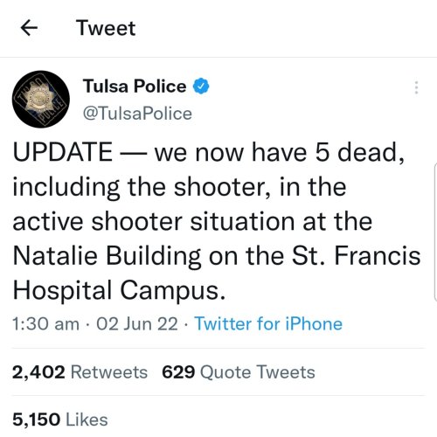
Task: Click the 2,402 retweet count
Action: click(x=38, y=372)
